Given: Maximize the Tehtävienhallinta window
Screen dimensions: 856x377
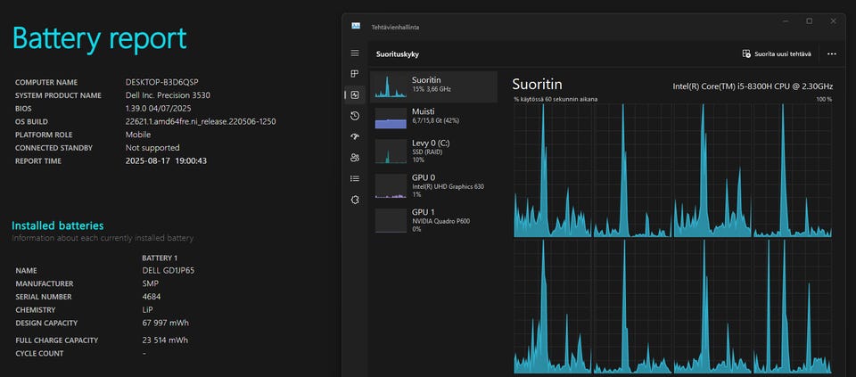Looking at the screenshot, I should click(809, 21).
